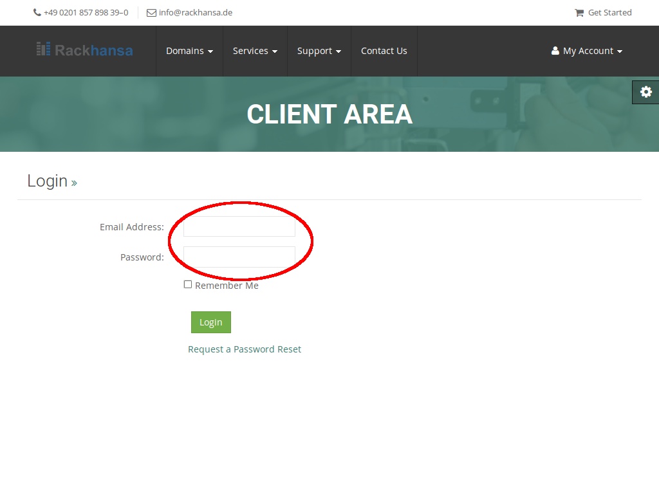Go to Contact Us page
This screenshot has width=659, height=494.
384,51
